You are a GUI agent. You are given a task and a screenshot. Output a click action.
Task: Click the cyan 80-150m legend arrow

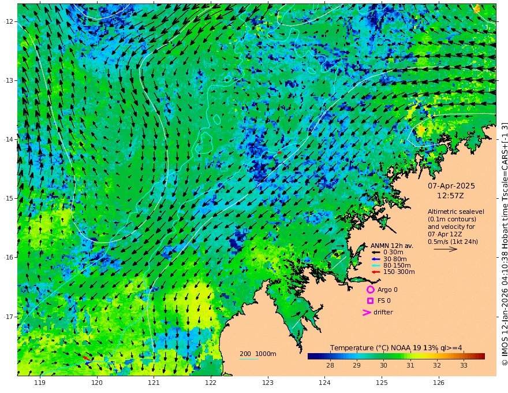pos(375,265)
